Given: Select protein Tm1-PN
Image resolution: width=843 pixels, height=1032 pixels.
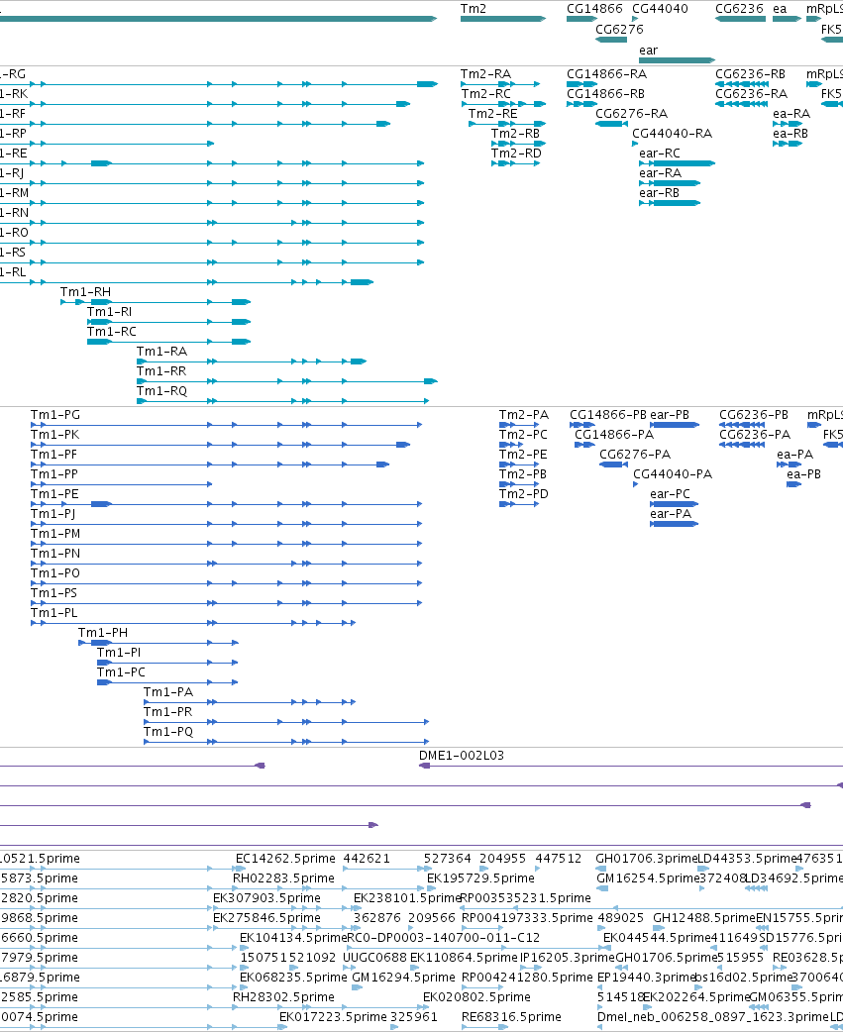Looking at the screenshot, I should (227, 564).
